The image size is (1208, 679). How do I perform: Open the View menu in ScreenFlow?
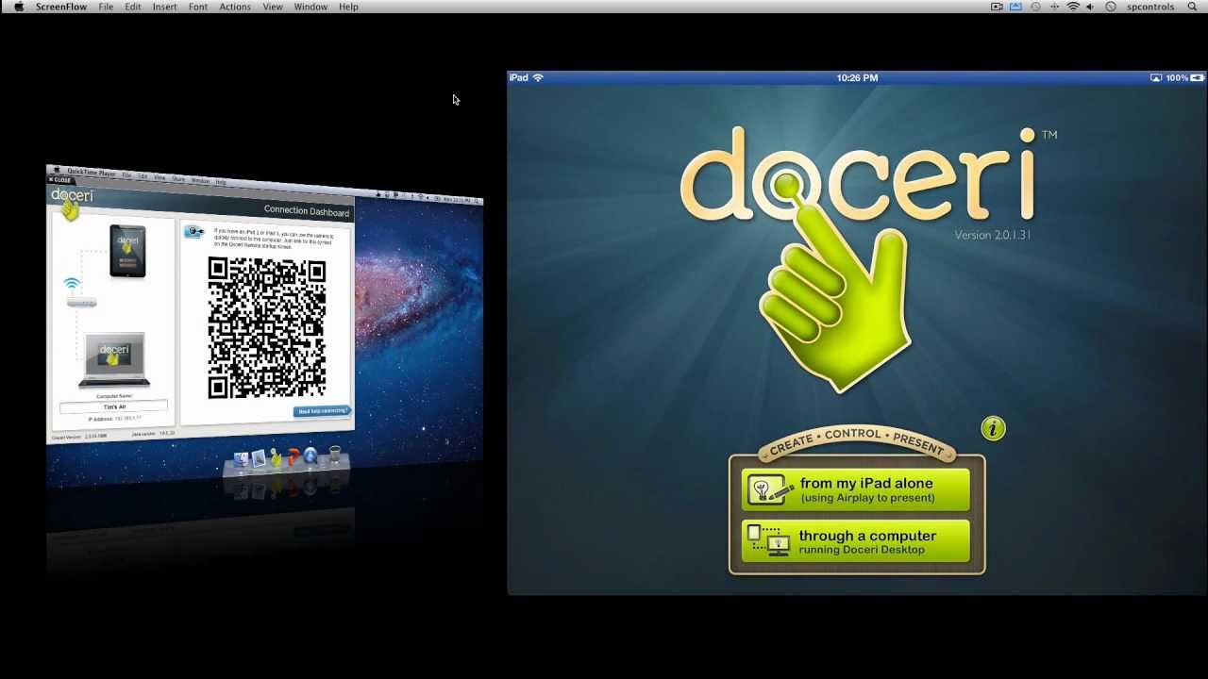pos(273,7)
